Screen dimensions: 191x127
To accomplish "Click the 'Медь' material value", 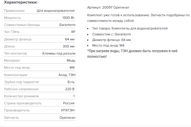I will point(71,60).
